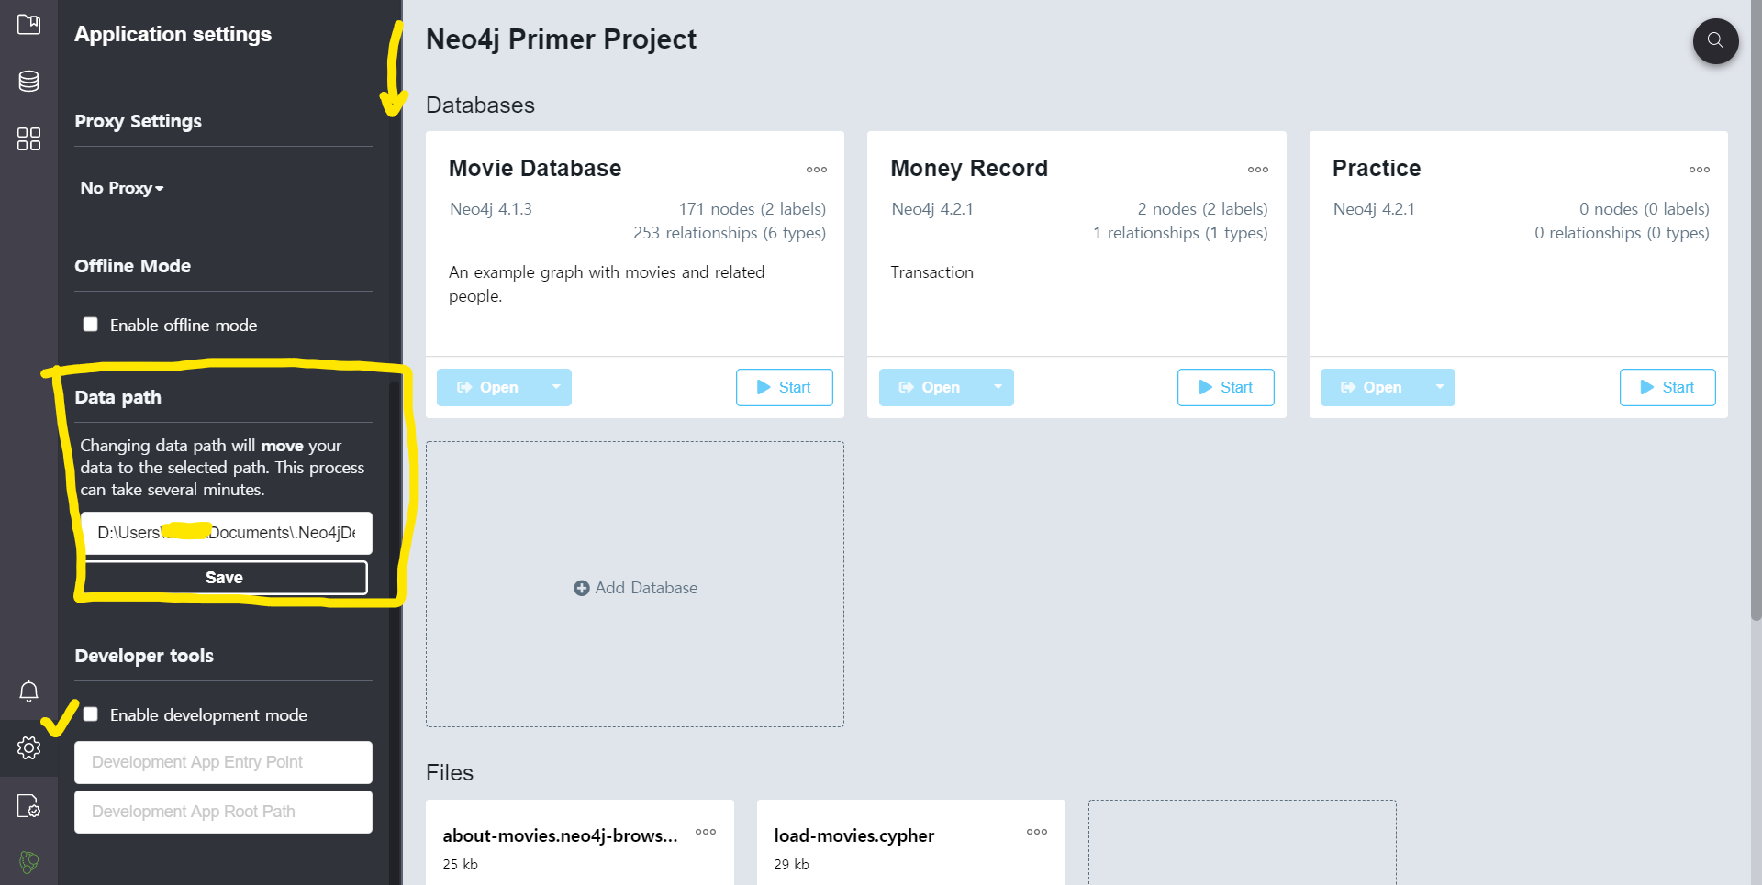
Task: Enable development mode checkbox
Action: (x=90, y=714)
